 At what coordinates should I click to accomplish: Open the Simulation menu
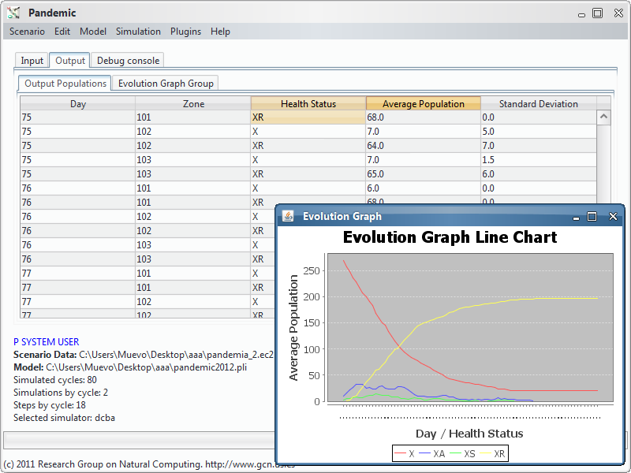pos(138,32)
